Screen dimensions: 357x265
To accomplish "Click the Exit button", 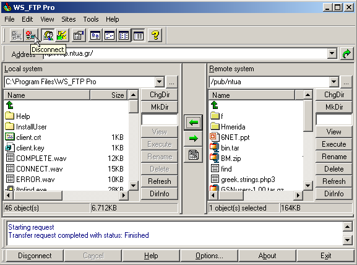I will [x=325, y=256].
